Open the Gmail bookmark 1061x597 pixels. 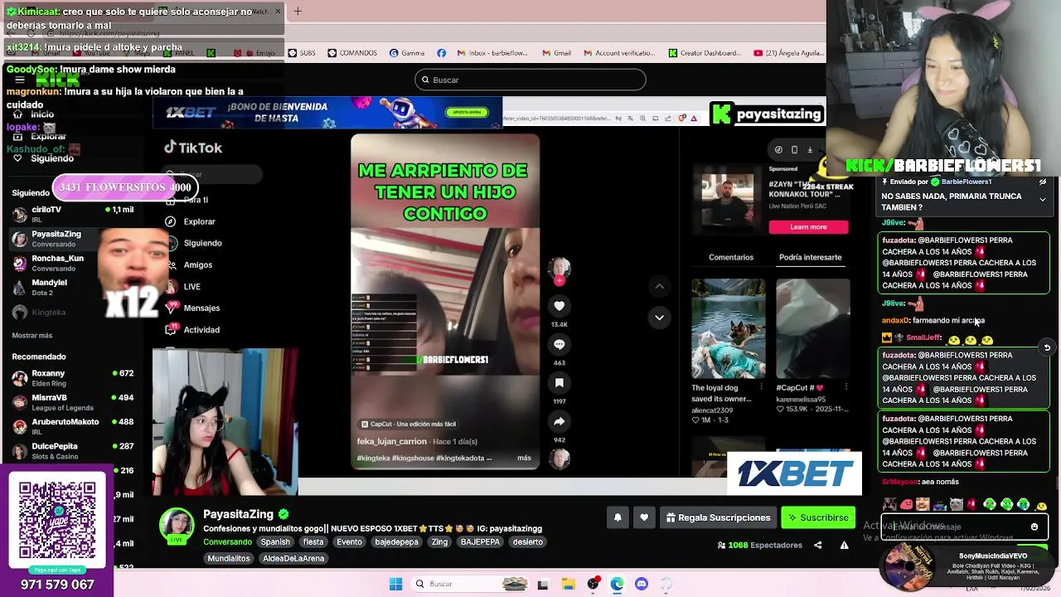(557, 53)
